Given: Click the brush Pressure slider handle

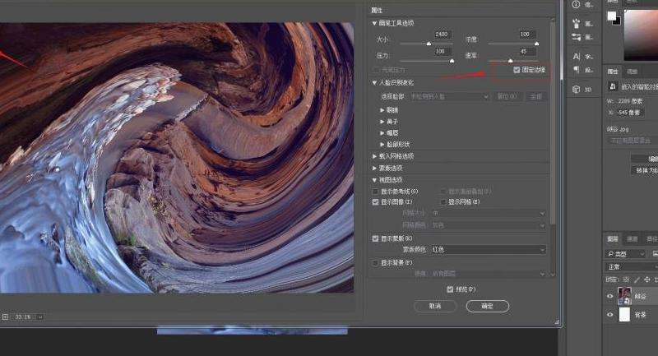Looking at the screenshot, I should 452,61.
